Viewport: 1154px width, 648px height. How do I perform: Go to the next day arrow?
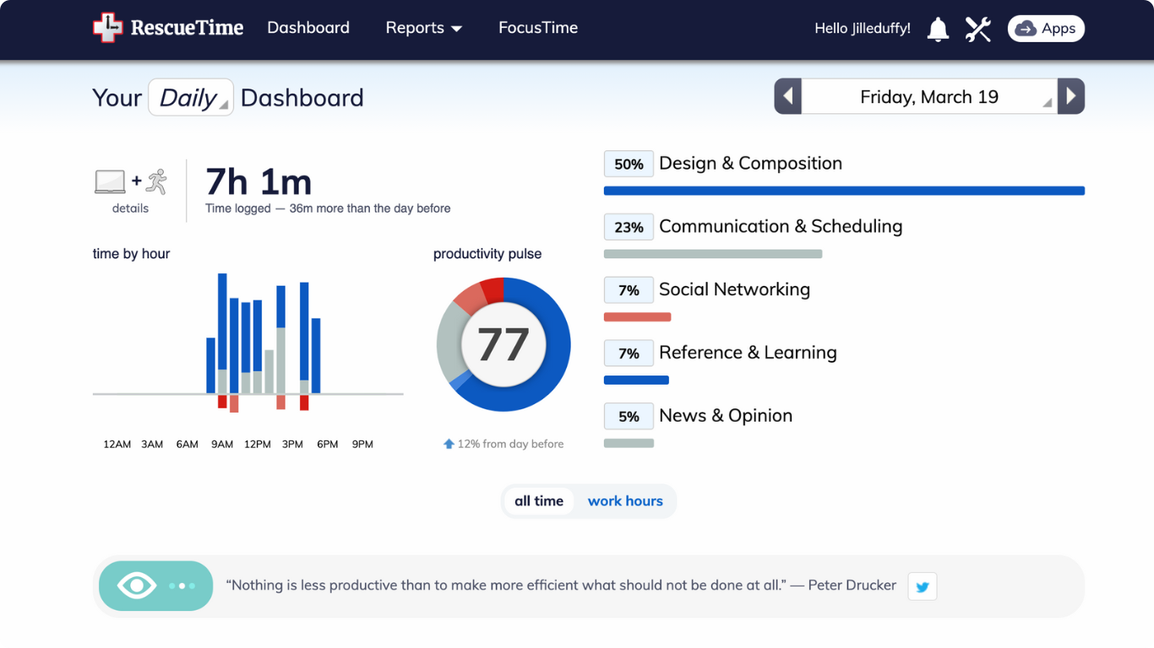pos(1071,96)
